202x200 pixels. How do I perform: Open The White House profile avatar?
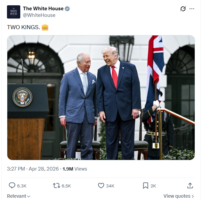click(14, 12)
